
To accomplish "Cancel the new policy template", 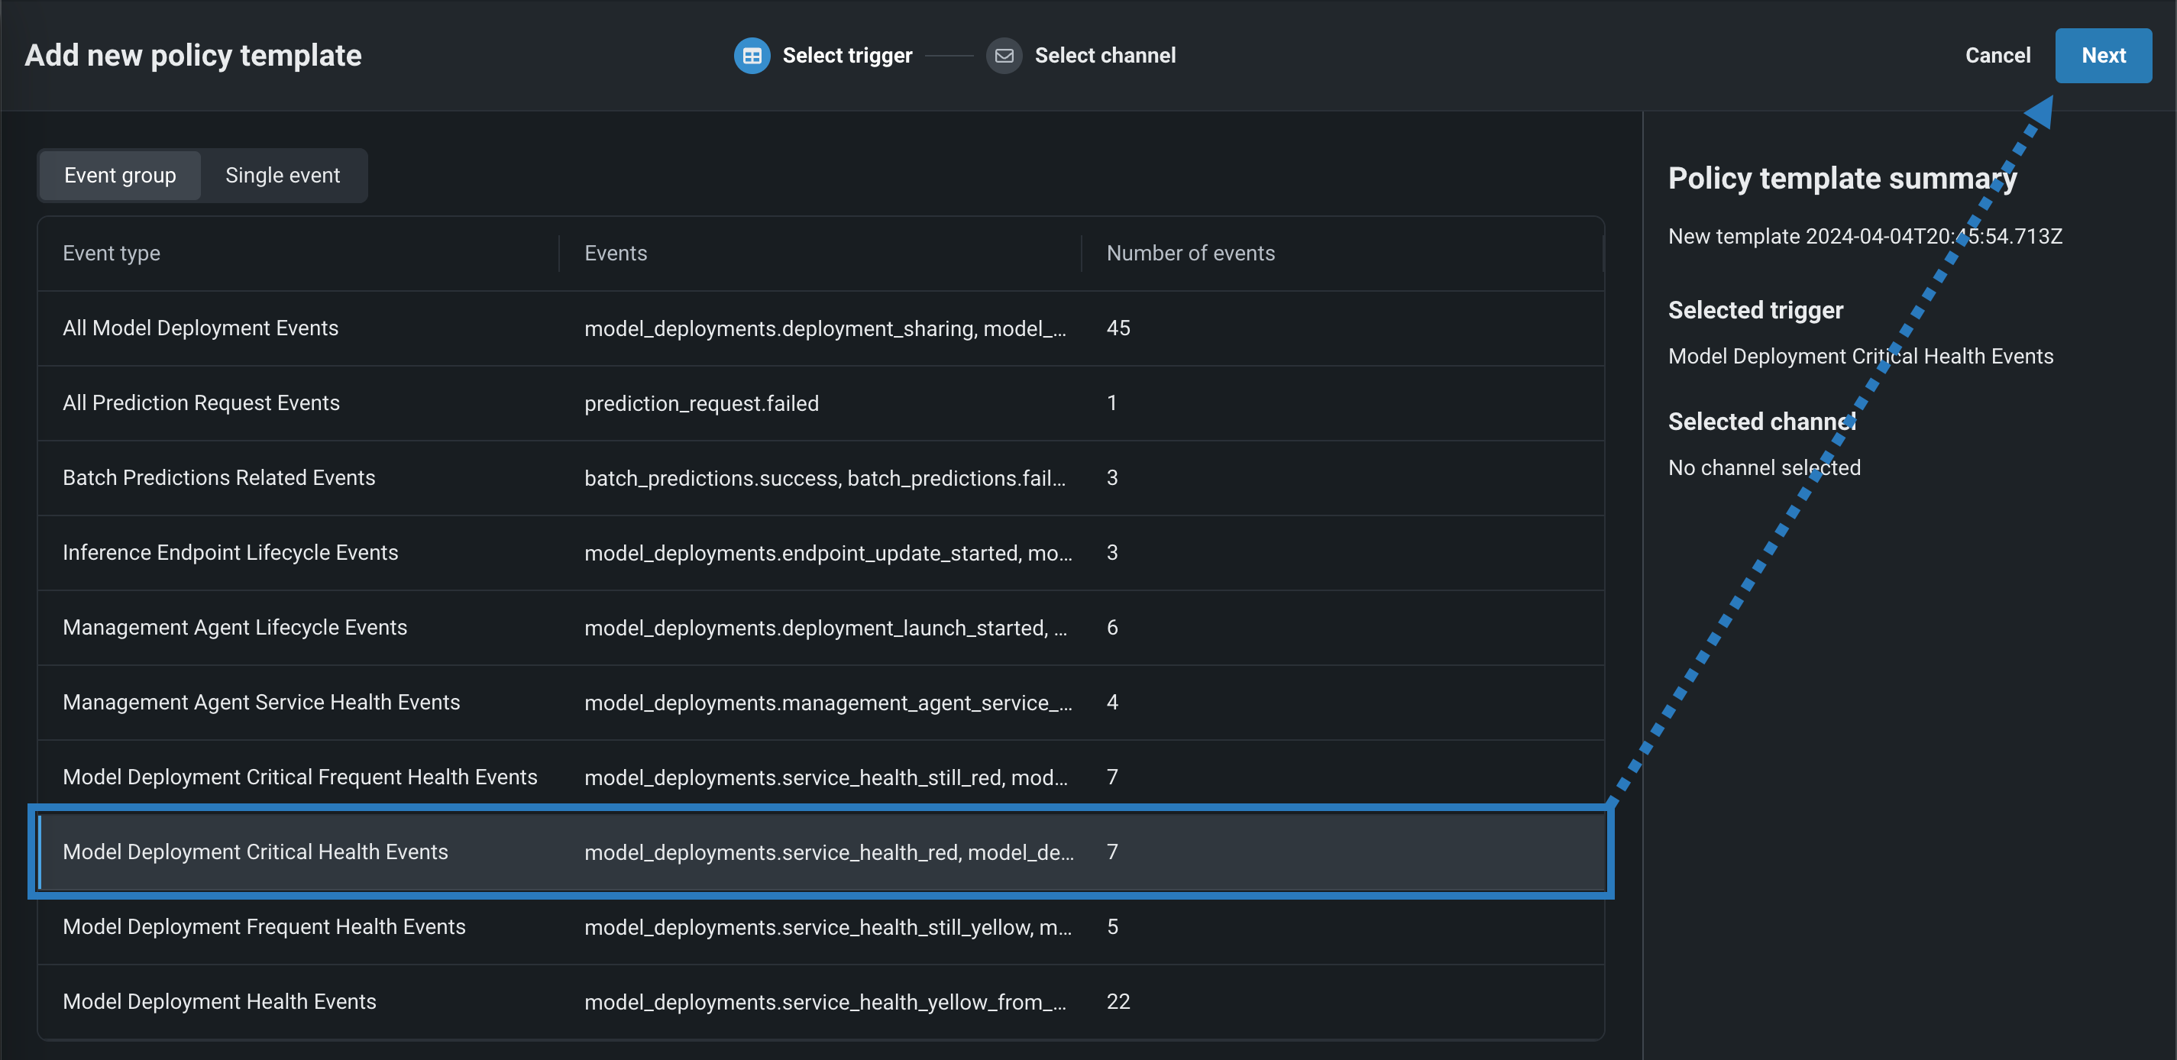I will pos(1997,56).
